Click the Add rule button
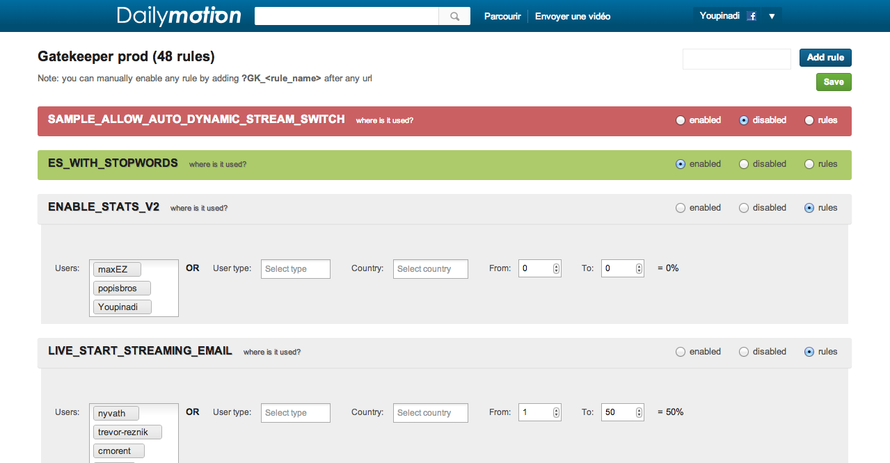 [x=825, y=58]
